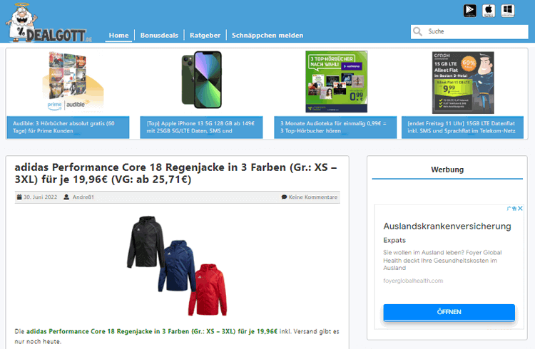Open the crash 15GB LTE deal thumbnail
Image resolution: width=535 pixels, height=349 pixels.
[x=463, y=83]
